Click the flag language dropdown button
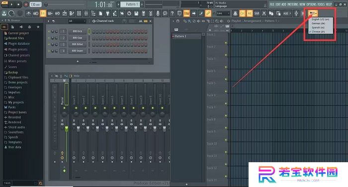This screenshot has width=348, height=187. click(313, 13)
